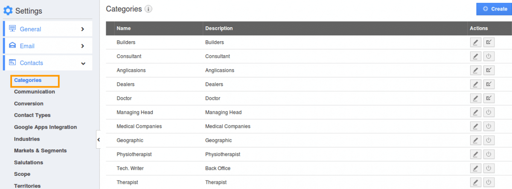The image size is (512, 189).
Task: Toggle the Doctor category status button
Action: 489,99
